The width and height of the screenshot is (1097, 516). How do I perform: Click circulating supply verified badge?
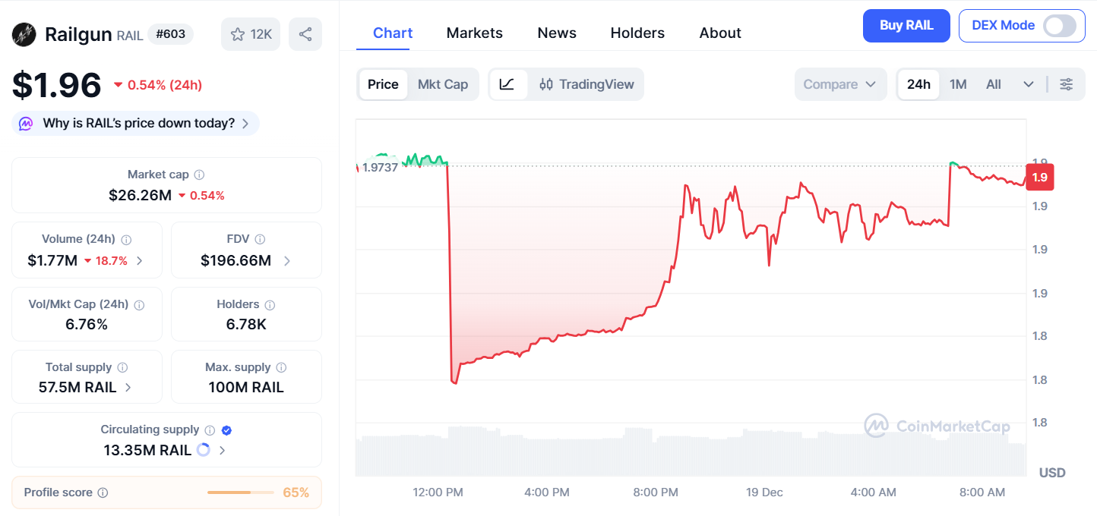click(226, 430)
